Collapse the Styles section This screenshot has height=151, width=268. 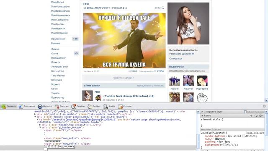tap(202, 116)
